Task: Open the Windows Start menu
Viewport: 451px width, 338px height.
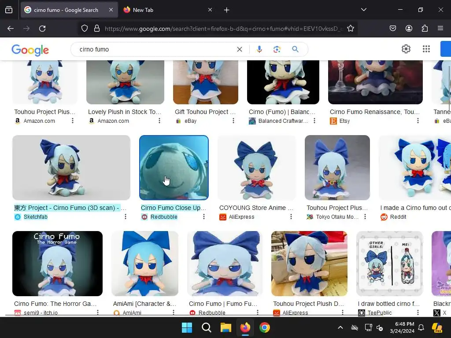Action: click(x=187, y=327)
